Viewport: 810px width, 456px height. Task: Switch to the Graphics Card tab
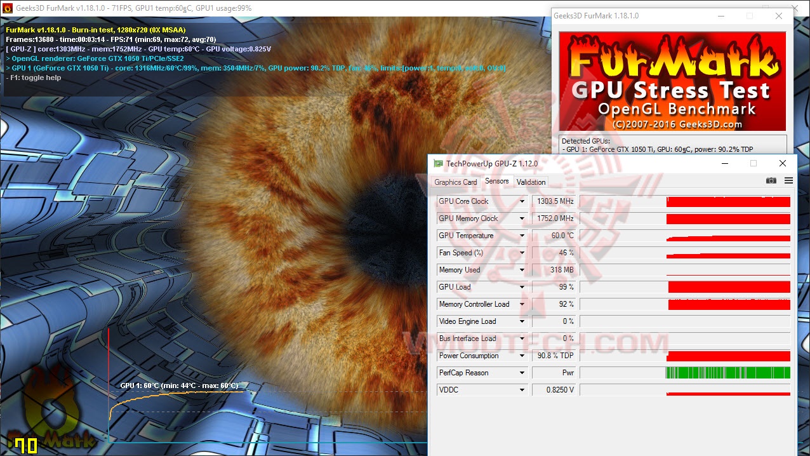(x=456, y=182)
